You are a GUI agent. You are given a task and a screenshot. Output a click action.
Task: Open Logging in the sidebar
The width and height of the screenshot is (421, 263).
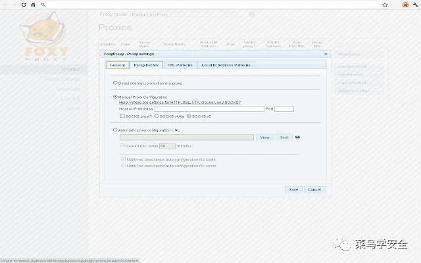pyautogui.click(x=70, y=99)
